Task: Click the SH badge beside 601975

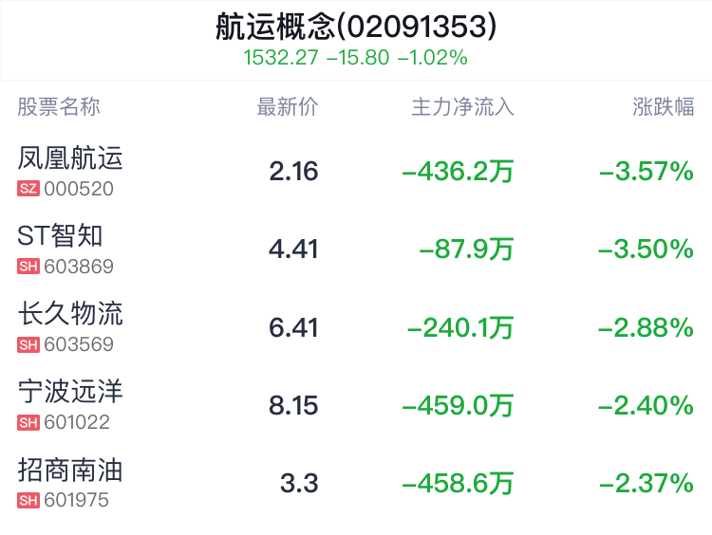Action: pos(28,500)
